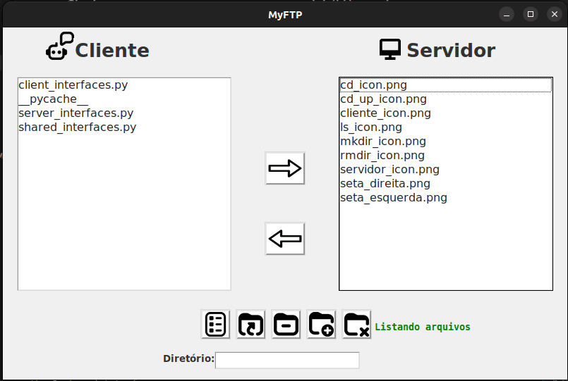The width and height of the screenshot is (568, 381).
Task: Select seta_esquerda.png in Servidor list
Action: tap(446, 198)
